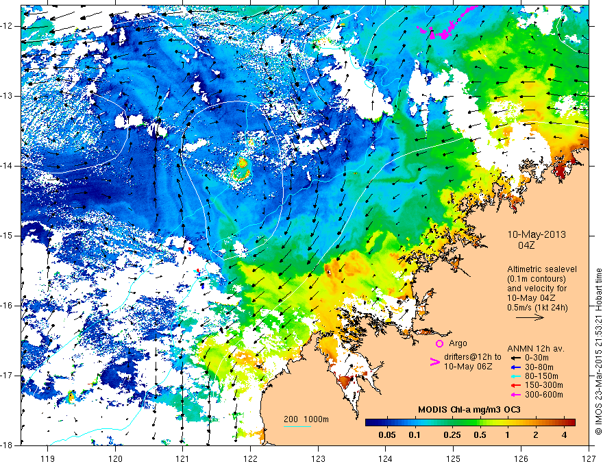This screenshot has height=466, width=603.
Task: Click the '-14' latitude axis label
Action: pyautogui.click(x=7, y=166)
